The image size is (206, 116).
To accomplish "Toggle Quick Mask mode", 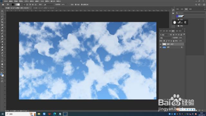I will pyautogui.click(x=2, y=79).
